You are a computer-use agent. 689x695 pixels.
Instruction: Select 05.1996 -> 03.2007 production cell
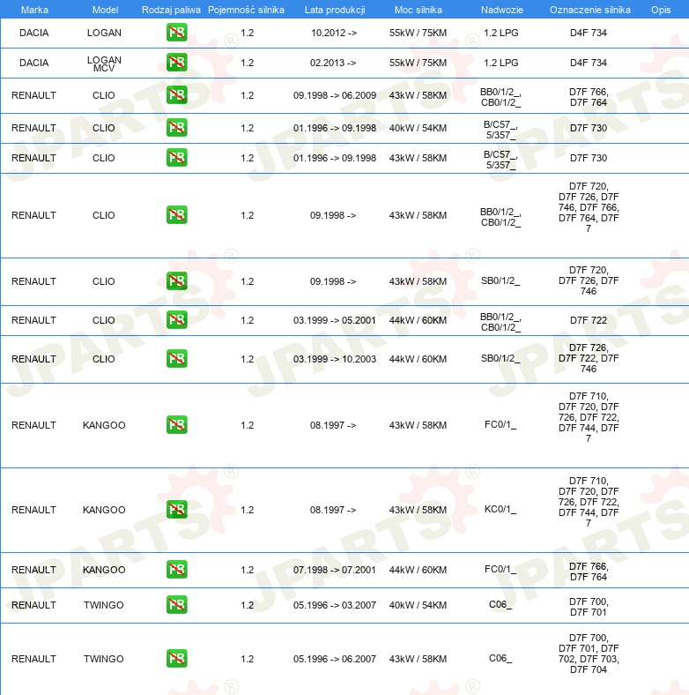coord(335,605)
